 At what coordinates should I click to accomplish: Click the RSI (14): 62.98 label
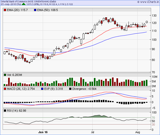pyautogui.click(x=17, y=111)
